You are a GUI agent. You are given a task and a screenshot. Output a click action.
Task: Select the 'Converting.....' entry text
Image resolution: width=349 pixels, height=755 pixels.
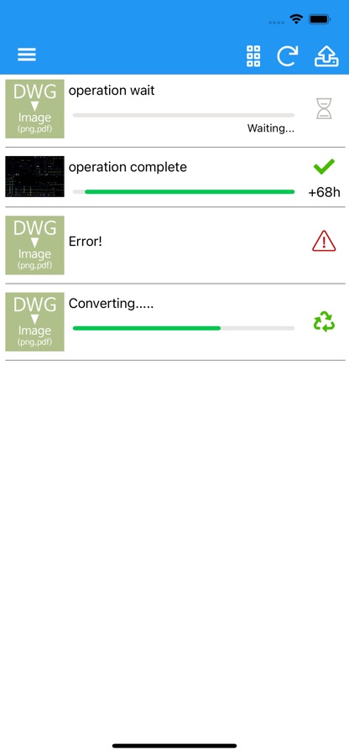[x=112, y=304]
